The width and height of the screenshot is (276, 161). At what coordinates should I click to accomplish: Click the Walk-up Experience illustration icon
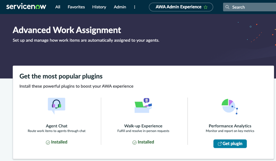pos(143,105)
